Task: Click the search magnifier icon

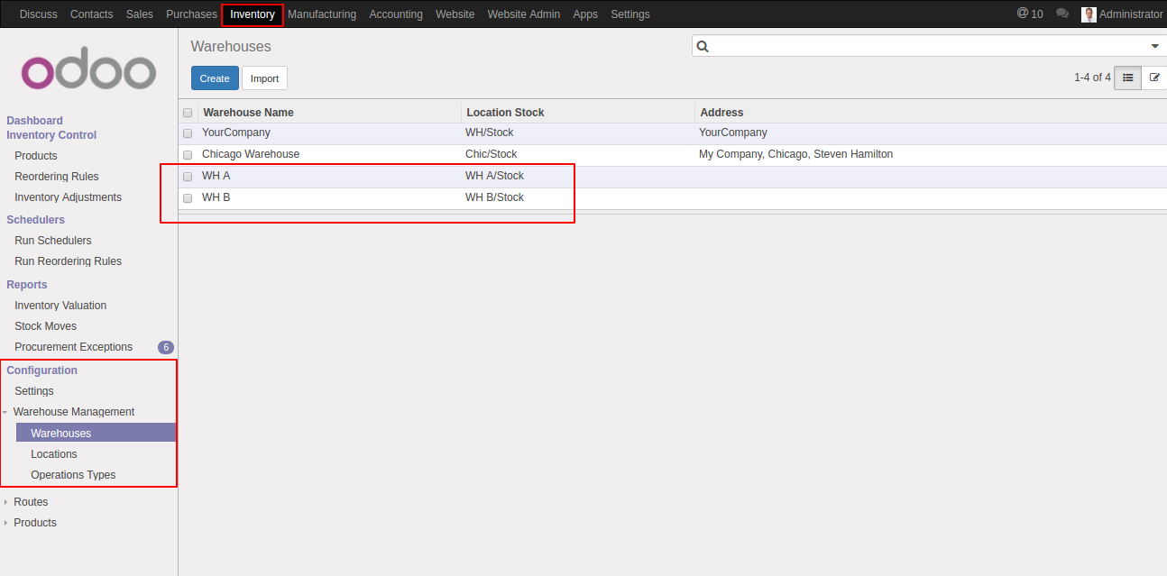Action: tap(703, 46)
